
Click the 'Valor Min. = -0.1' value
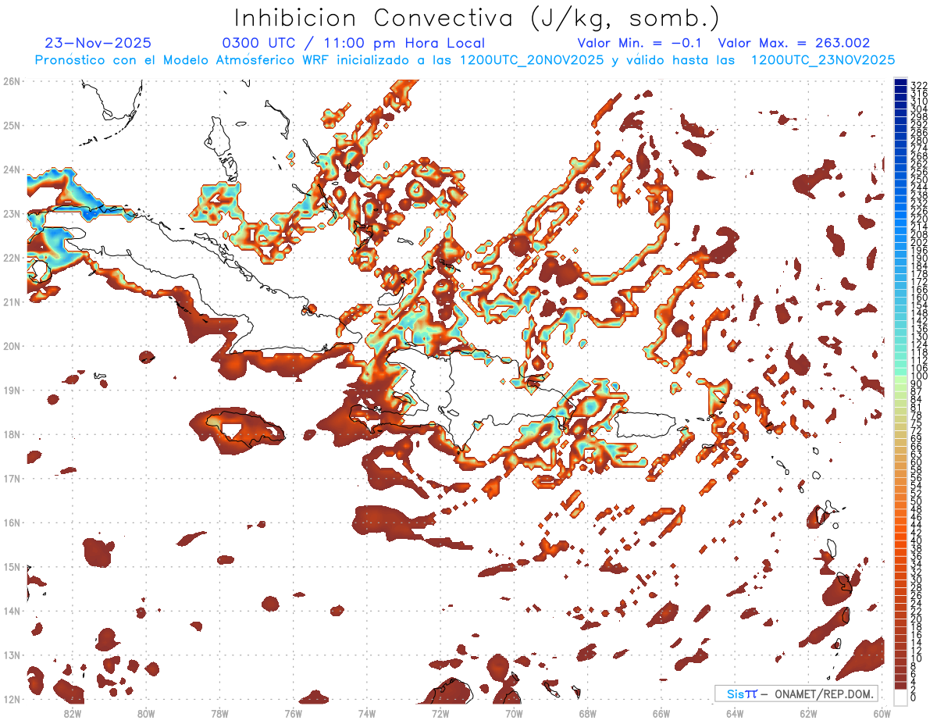pos(641,44)
